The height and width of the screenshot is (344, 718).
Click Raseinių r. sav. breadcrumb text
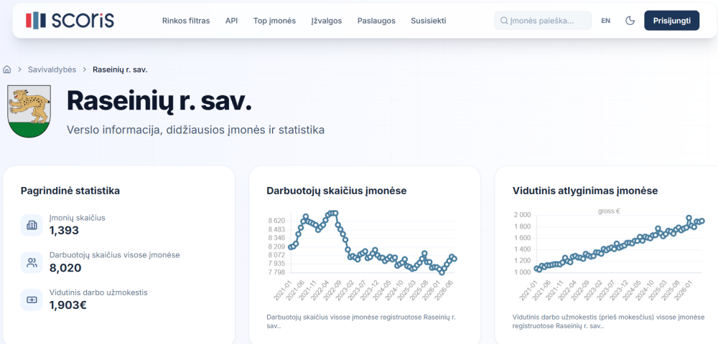pos(120,70)
